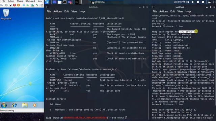Click the LHOST value 192.168.0.12

coord(72,85)
